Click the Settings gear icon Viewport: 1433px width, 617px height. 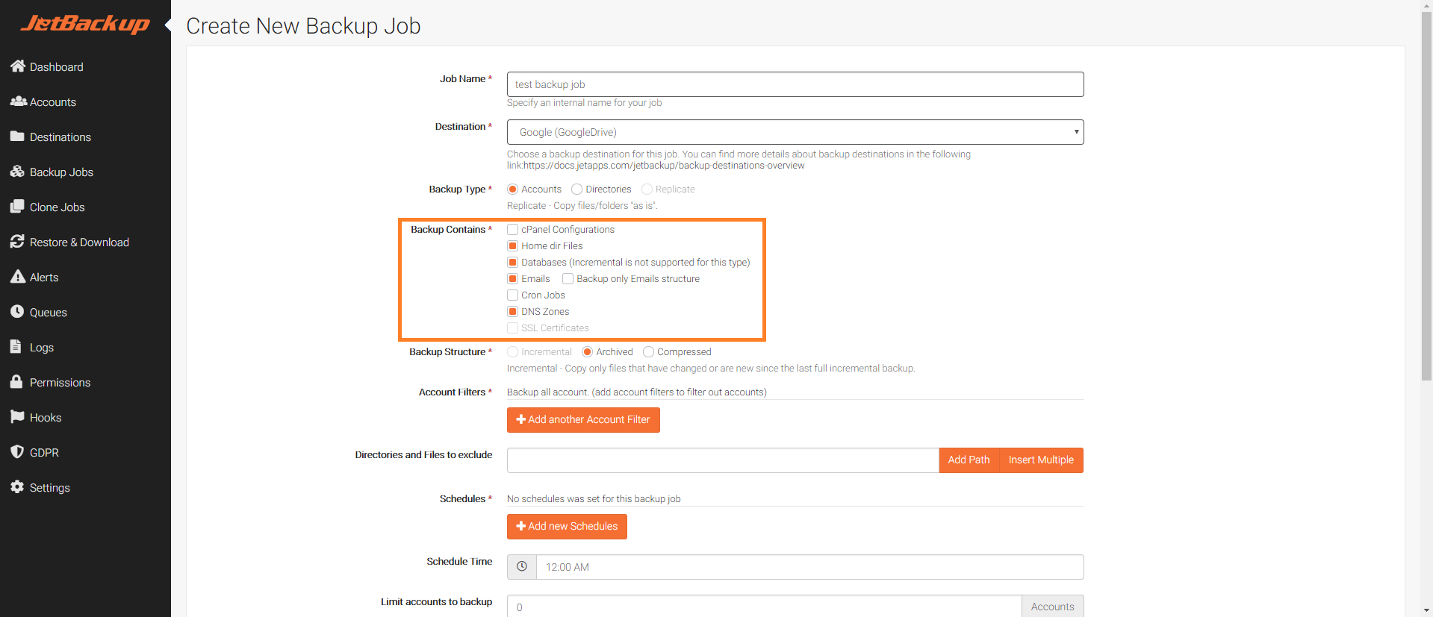click(17, 487)
